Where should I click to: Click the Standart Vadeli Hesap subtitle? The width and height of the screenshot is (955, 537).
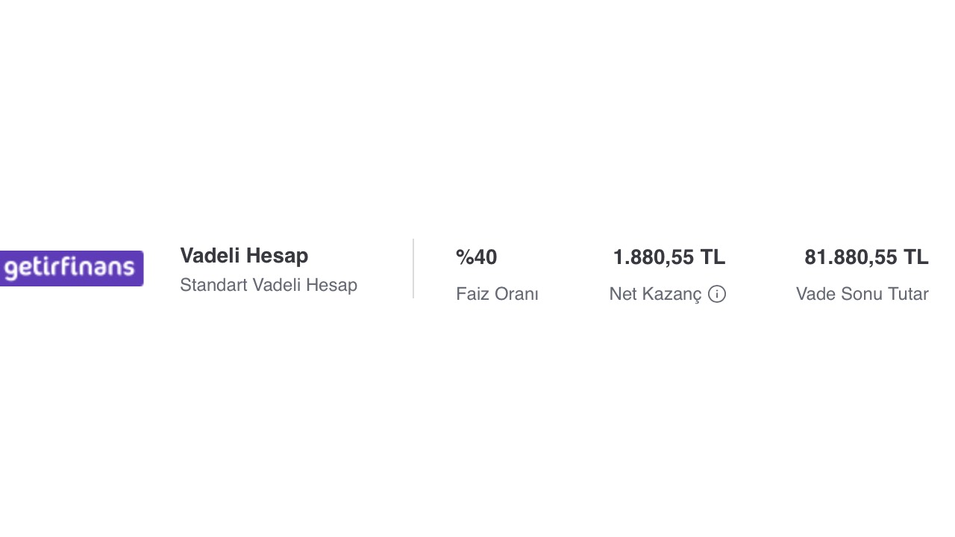(x=269, y=285)
